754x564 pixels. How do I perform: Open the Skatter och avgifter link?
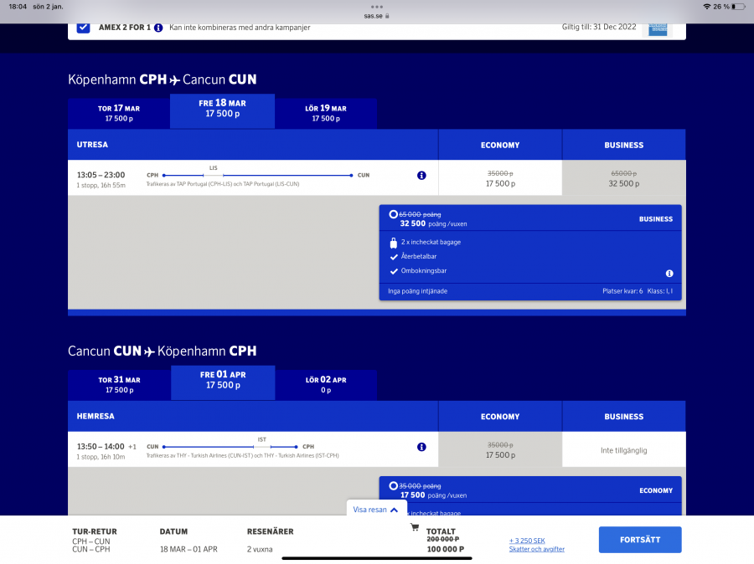[536, 549]
